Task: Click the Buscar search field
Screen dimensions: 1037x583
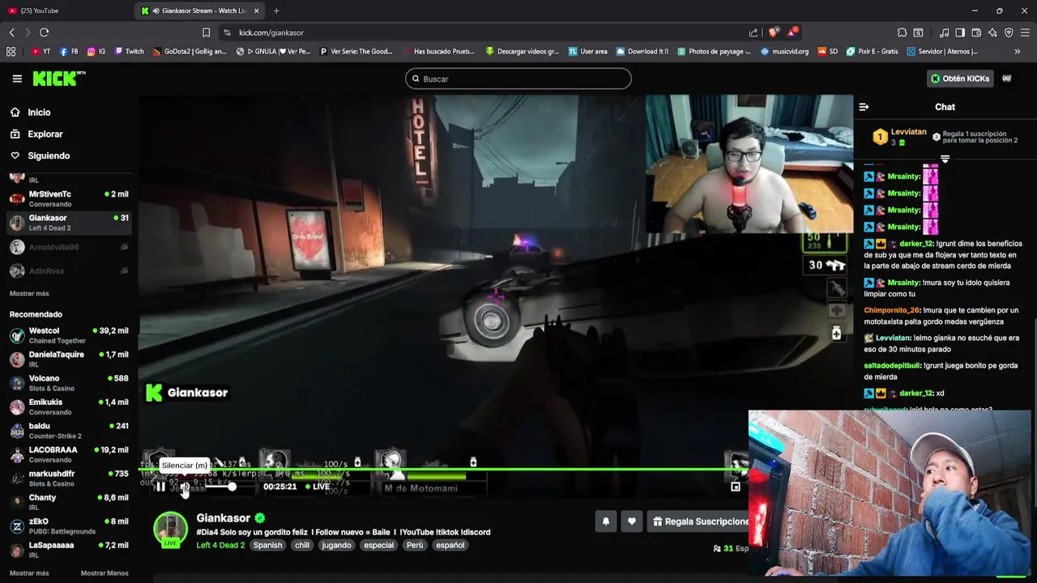Action: pyautogui.click(x=518, y=79)
